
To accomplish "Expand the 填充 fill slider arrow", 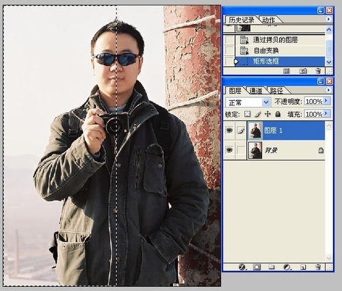I will 327,114.
